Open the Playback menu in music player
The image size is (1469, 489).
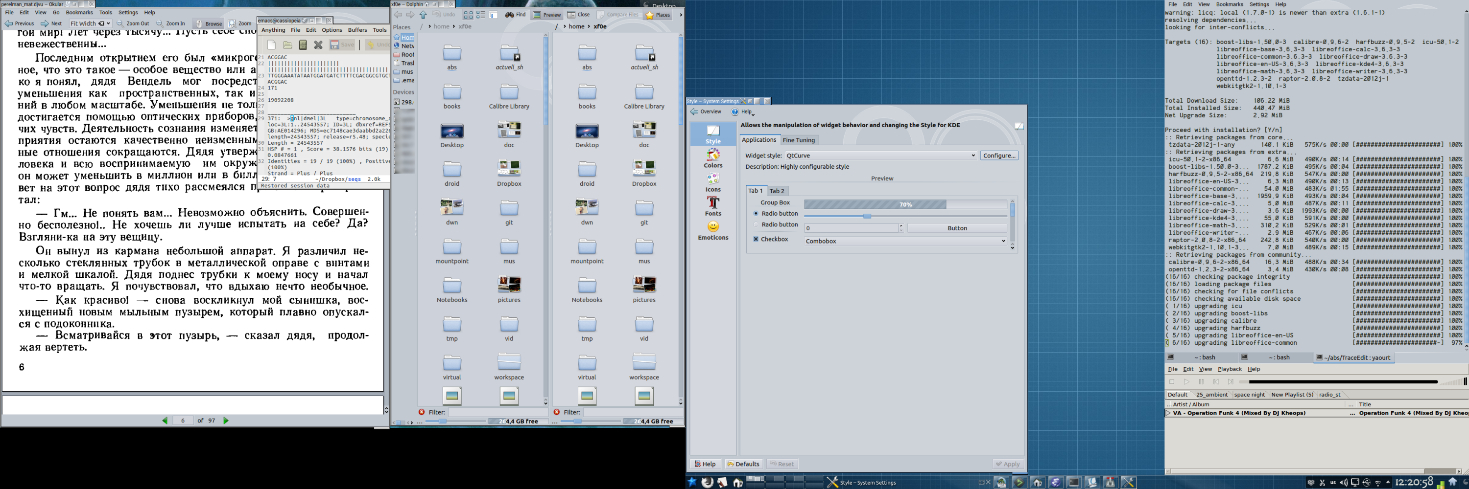pos(1230,369)
